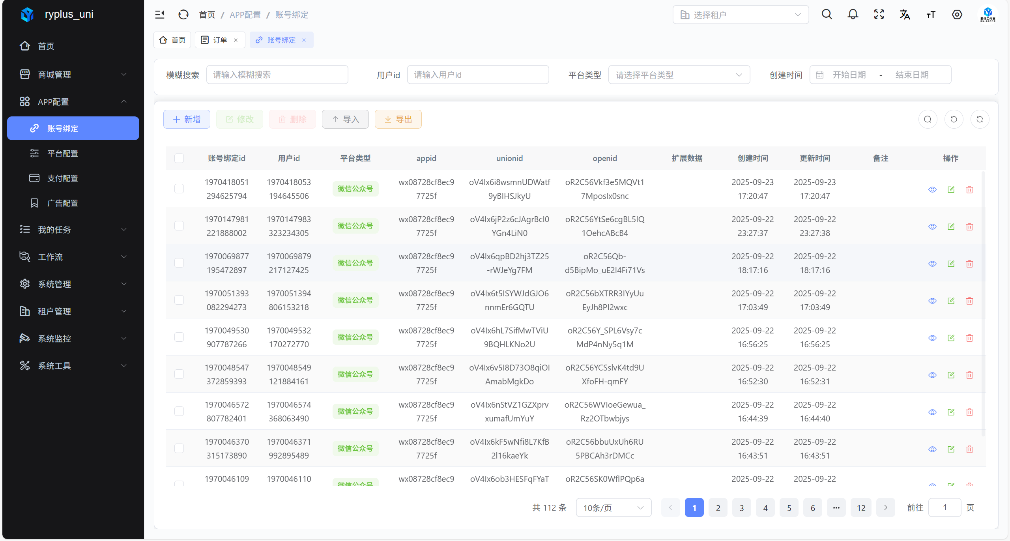Go to page 3 in pagination
The height and width of the screenshot is (541, 1010).
(742, 508)
